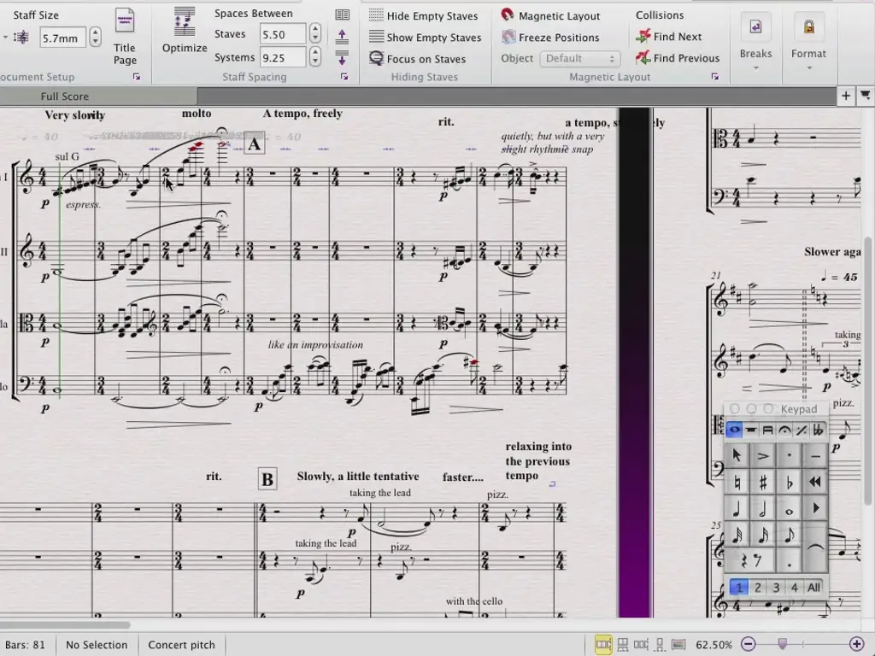875x656 pixels.
Task: Select the half note on the Keypad
Action: 763,508
